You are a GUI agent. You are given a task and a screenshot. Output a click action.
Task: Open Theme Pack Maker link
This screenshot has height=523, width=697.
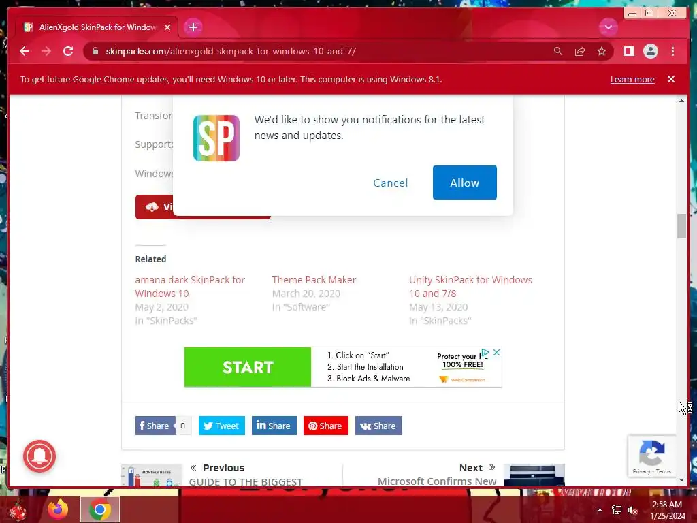click(314, 280)
